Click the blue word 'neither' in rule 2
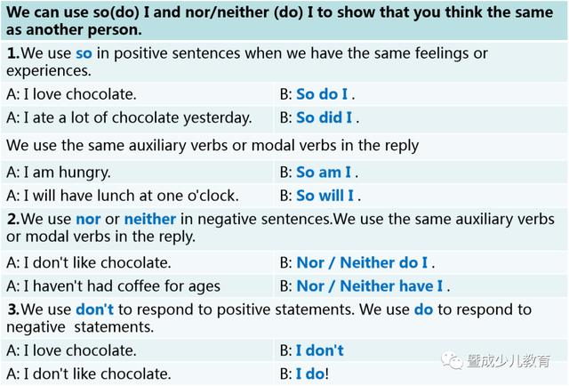The height and width of the screenshot is (386, 569). 150,219
